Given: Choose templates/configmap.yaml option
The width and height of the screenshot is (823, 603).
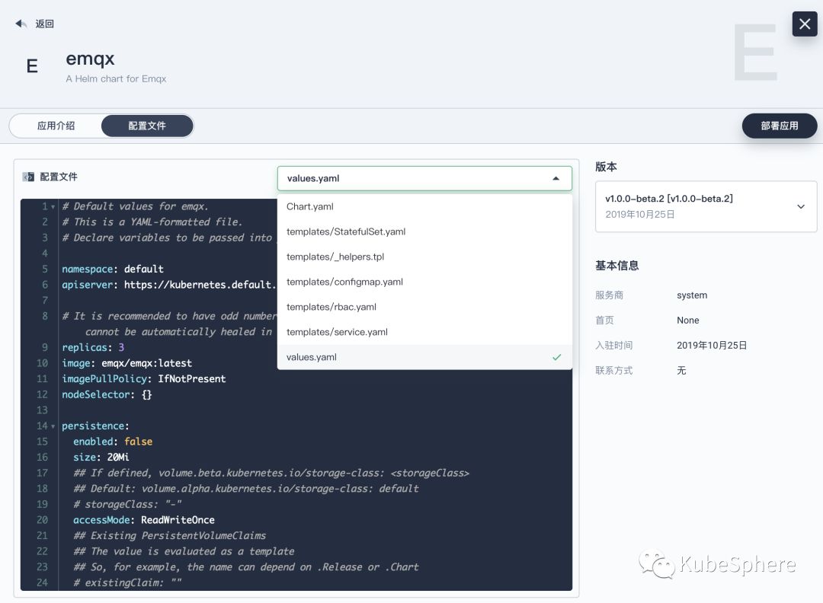Looking at the screenshot, I should point(424,282).
